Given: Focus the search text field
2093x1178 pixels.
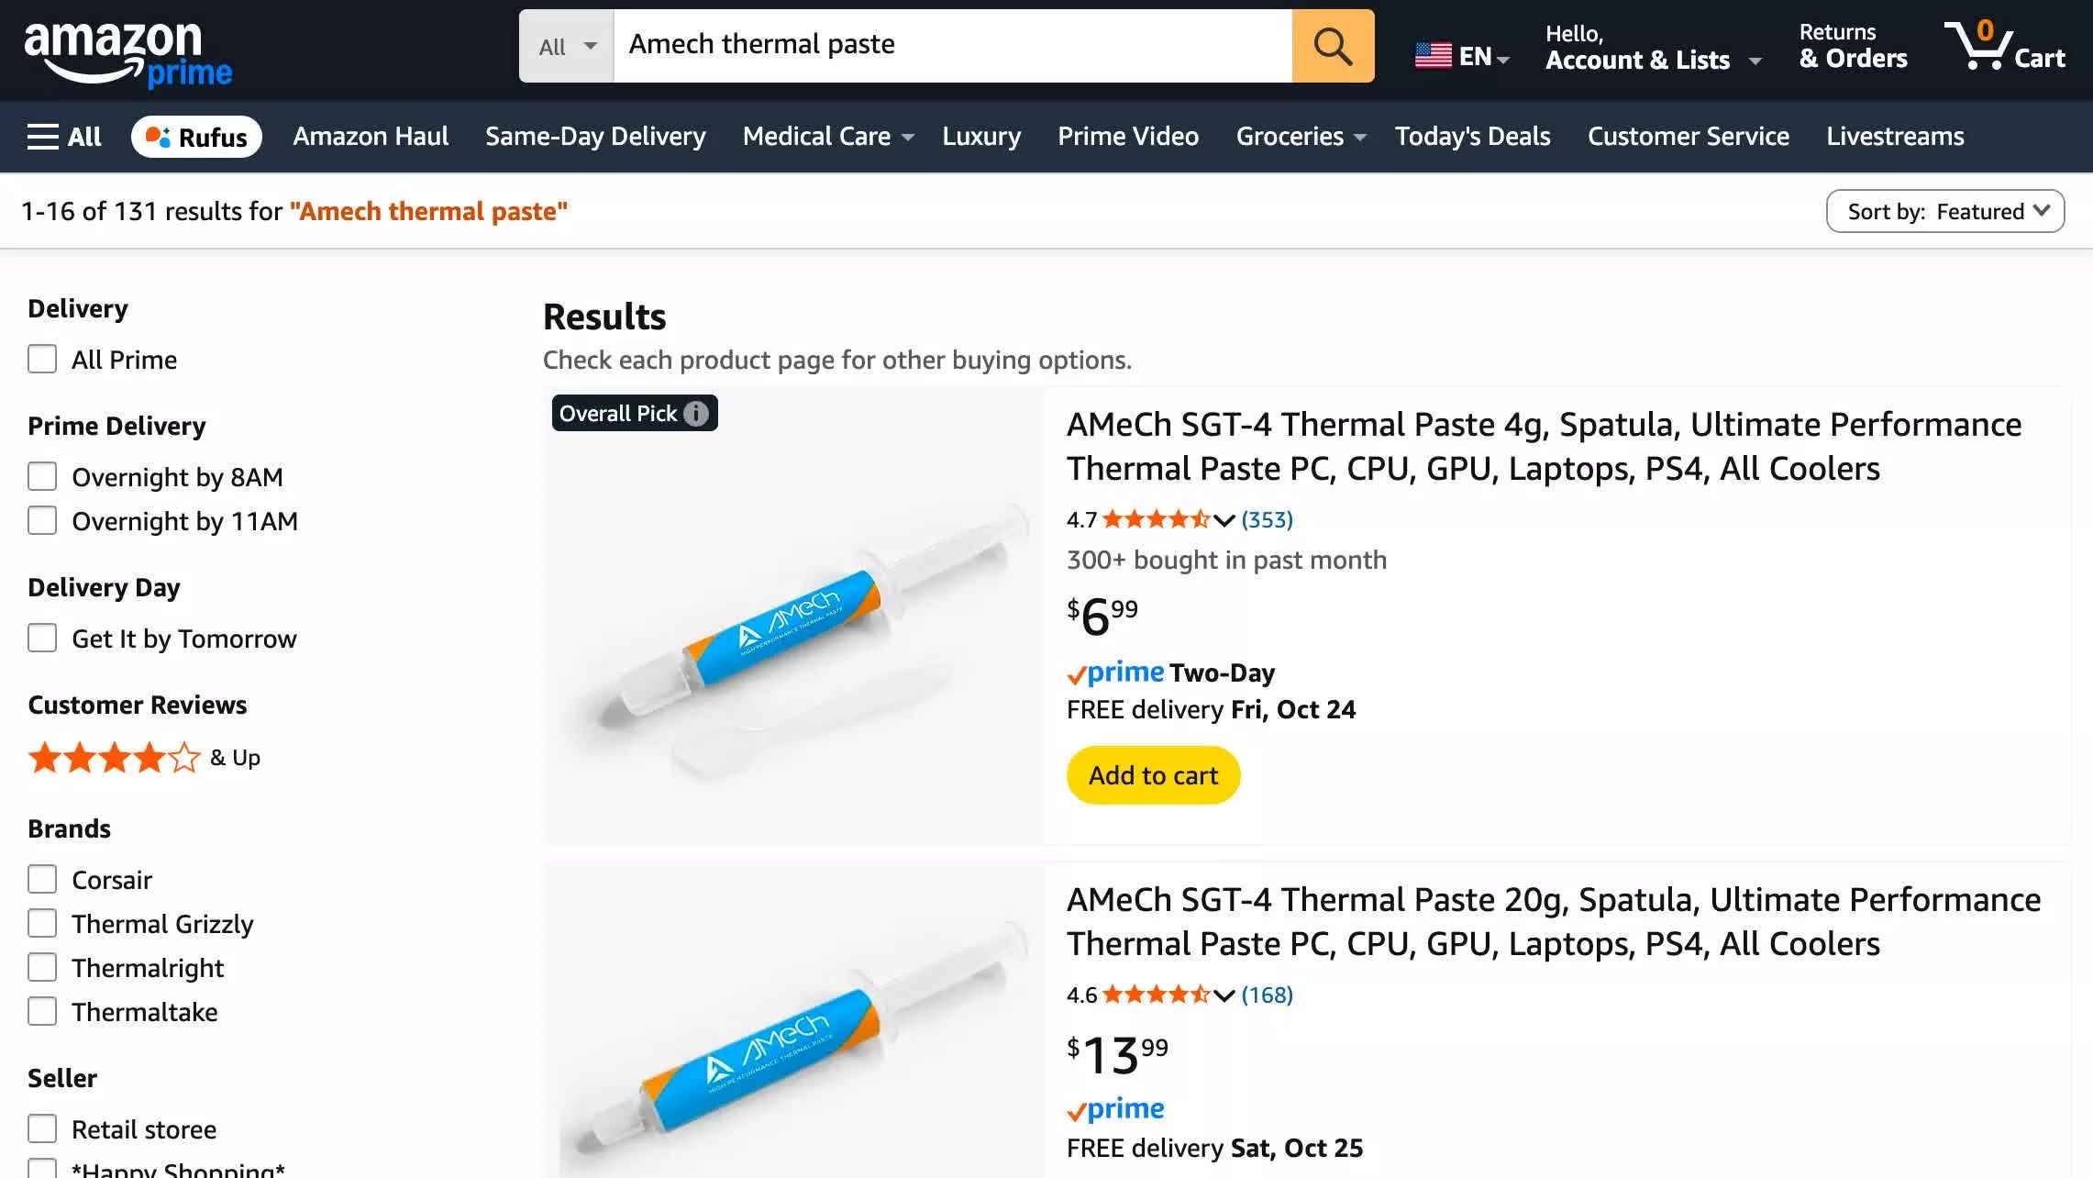Looking at the screenshot, I should (x=952, y=46).
